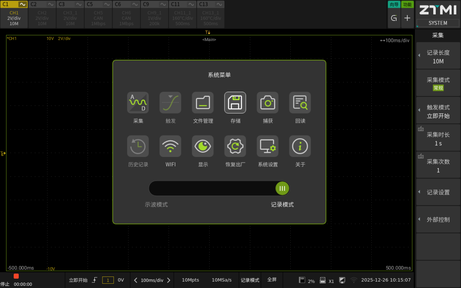Expand the 记录长度 10M option

coord(438,57)
